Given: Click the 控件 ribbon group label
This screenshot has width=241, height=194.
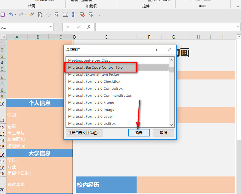Looking at the screenshot, I should coord(146,6).
